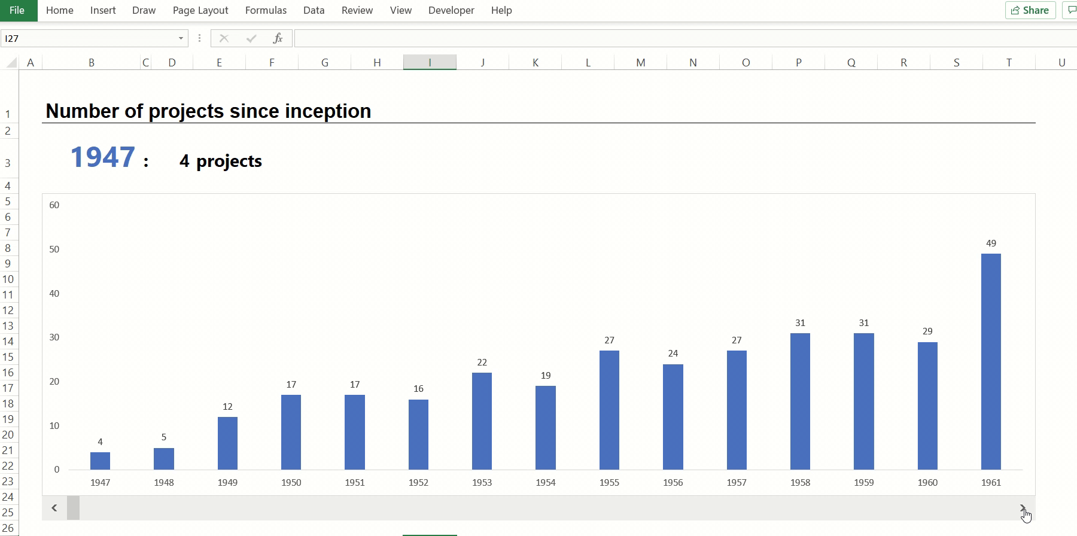
Task: Open the Help tab
Action: pyautogui.click(x=501, y=10)
